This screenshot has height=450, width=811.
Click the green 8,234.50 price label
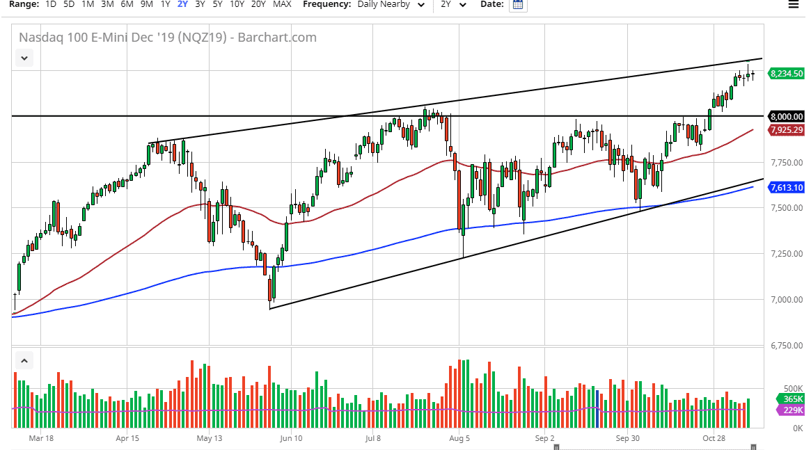785,74
